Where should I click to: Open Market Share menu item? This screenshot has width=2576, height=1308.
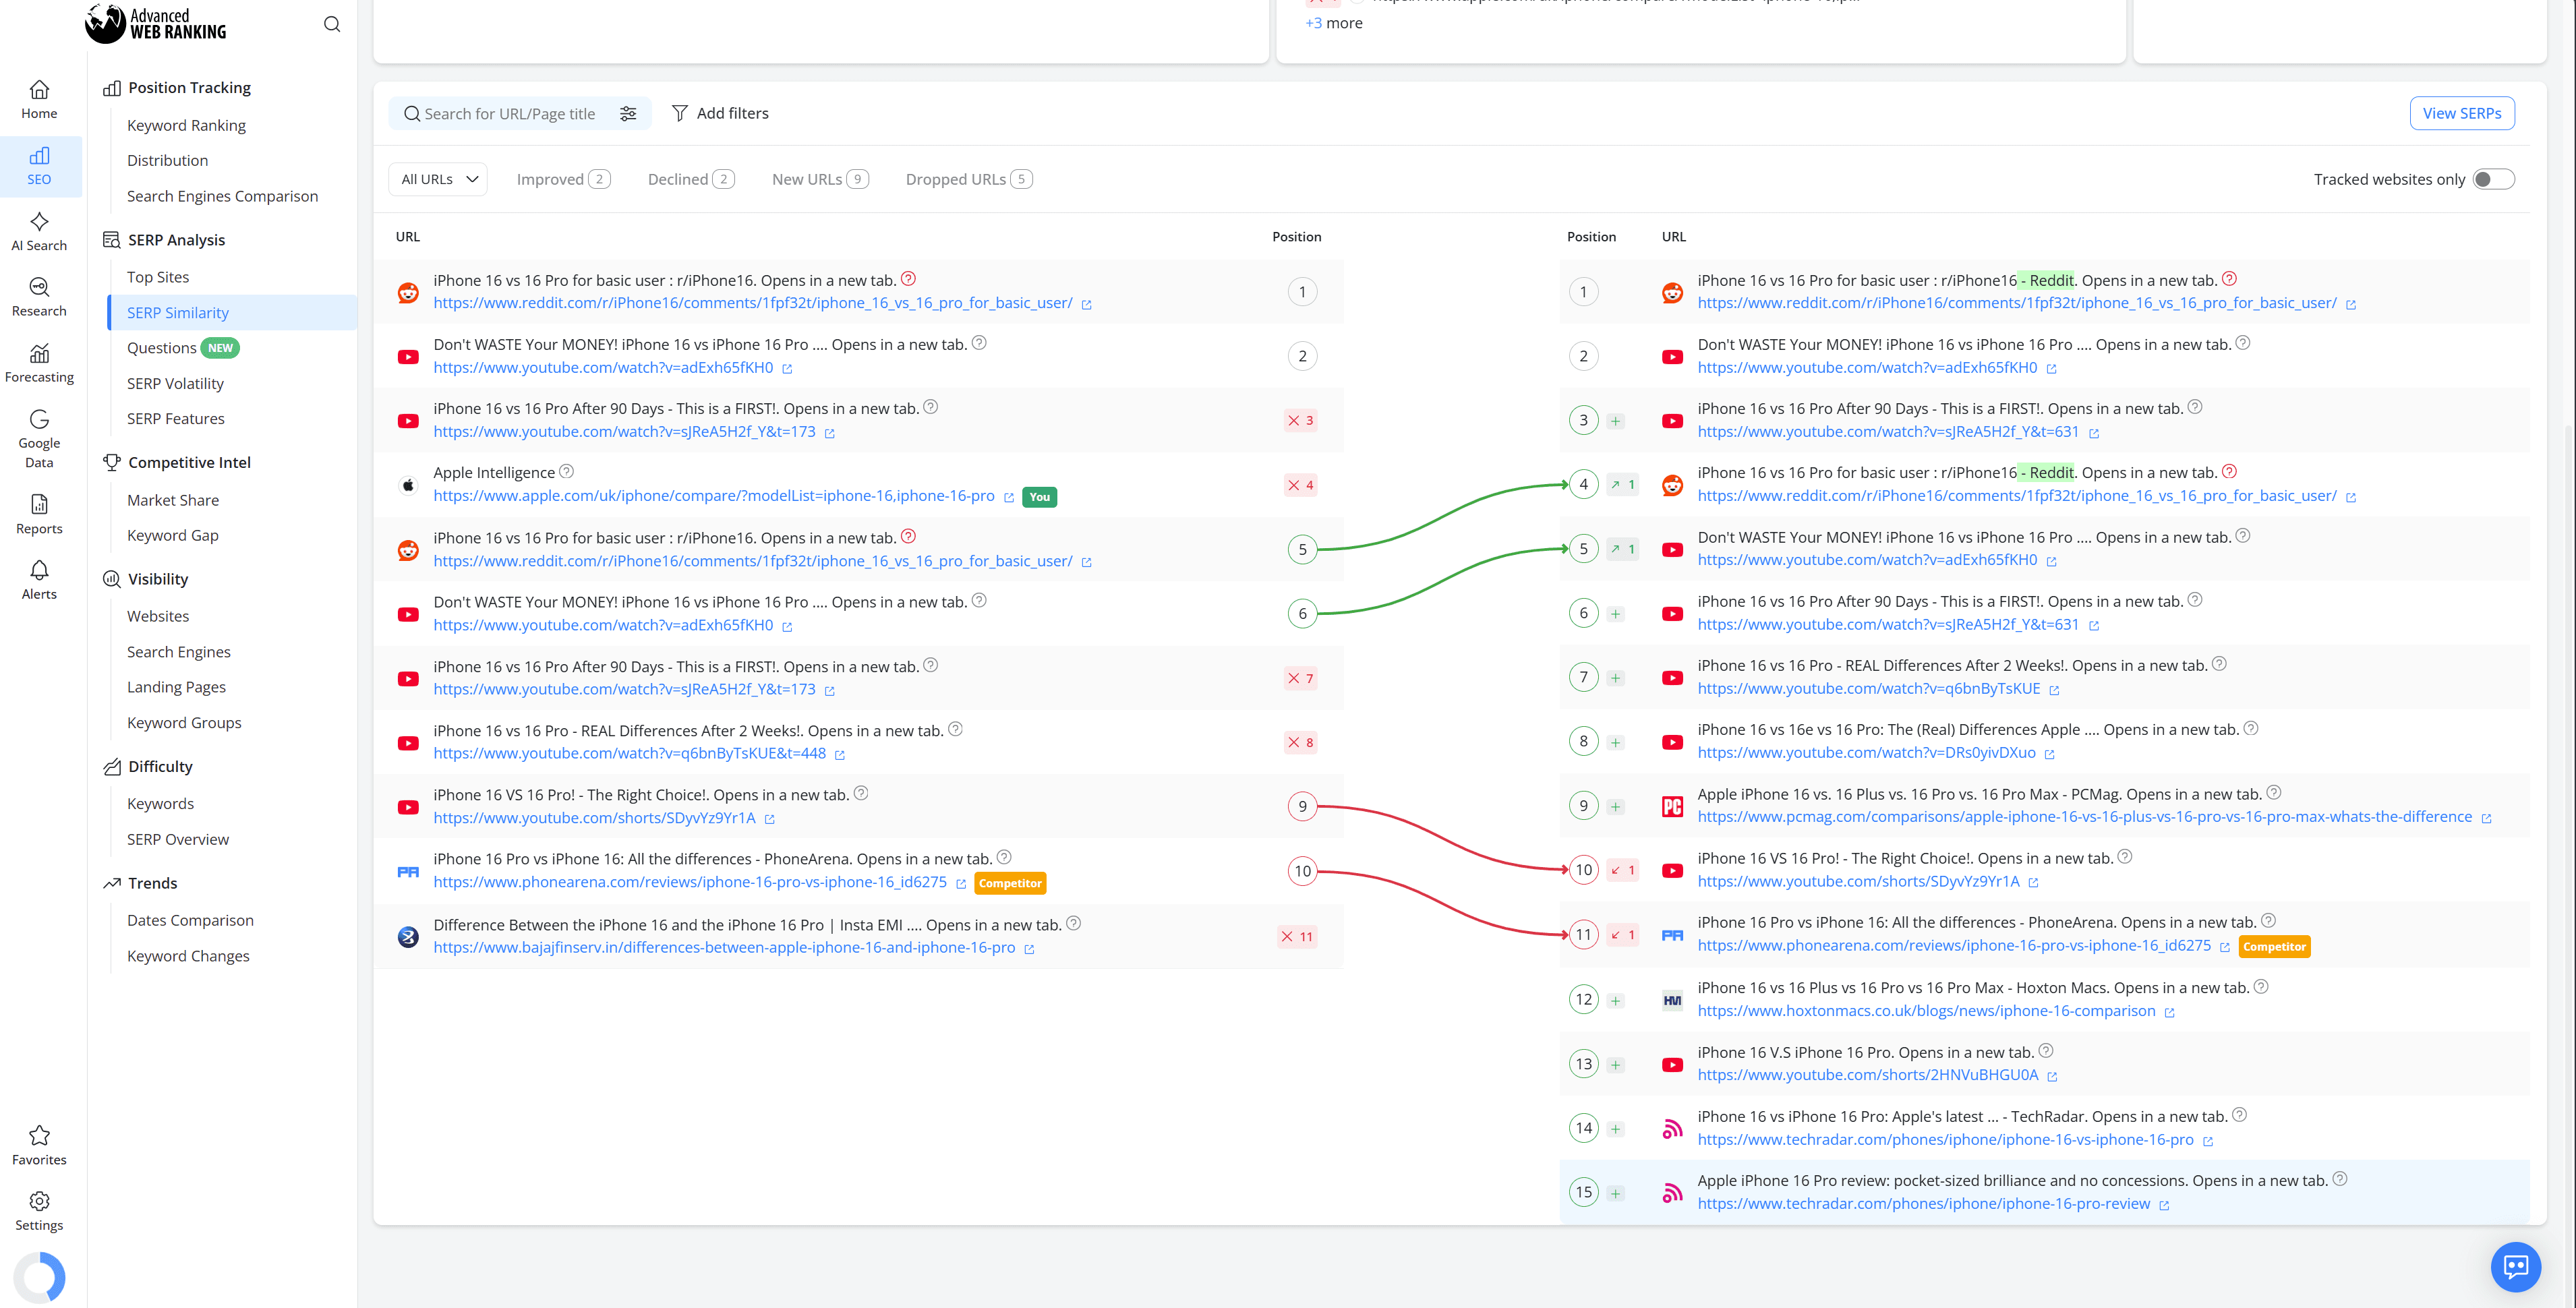pyautogui.click(x=173, y=500)
